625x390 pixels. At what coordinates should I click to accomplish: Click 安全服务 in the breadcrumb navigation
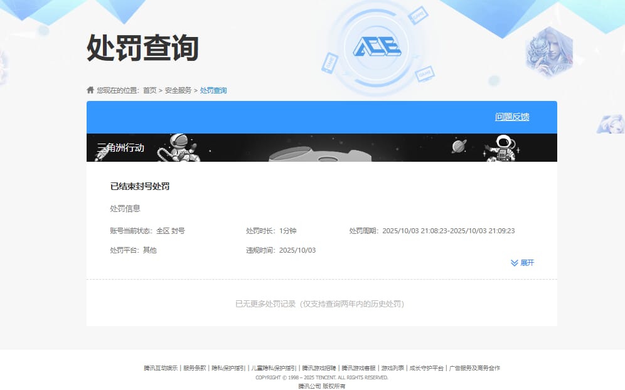(178, 90)
